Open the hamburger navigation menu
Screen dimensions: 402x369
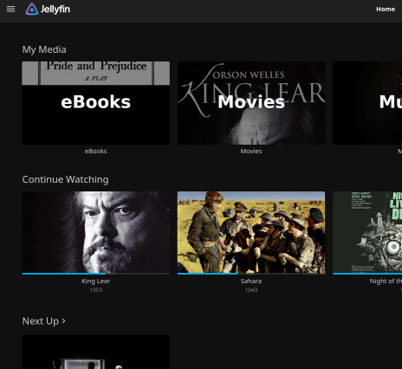[10, 10]
